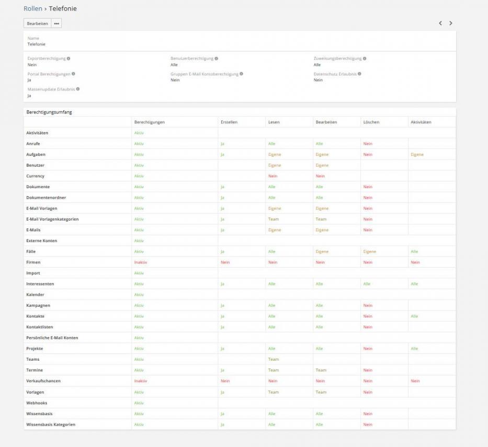Viewport: 488px width, 447px height.
Task: Click info icon beside Portal Berechtigungen
Action: [73, 74]
